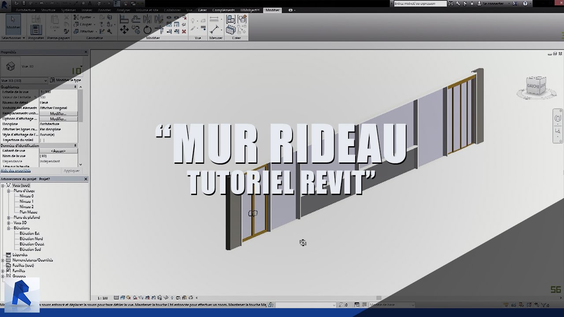Click the search keyword input field
Screen dimensions: 564x317
420,4
